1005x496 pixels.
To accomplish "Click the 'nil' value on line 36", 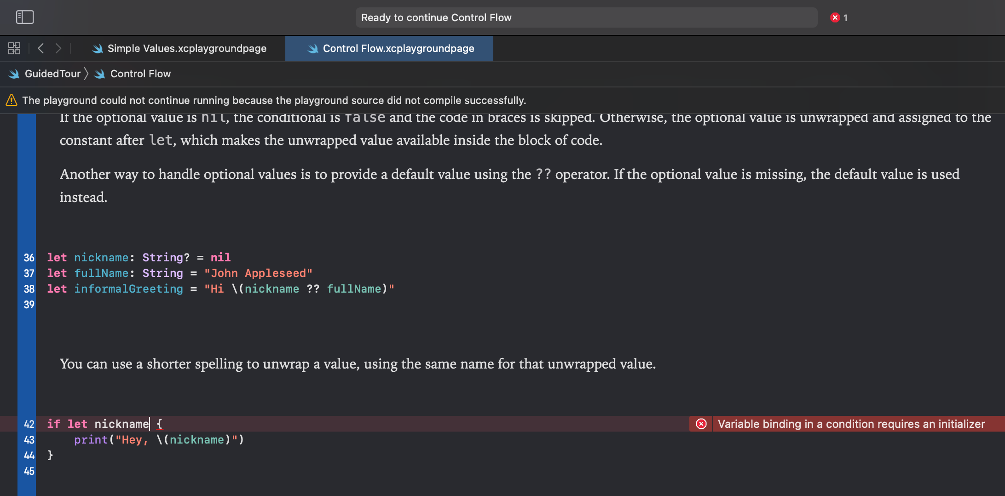I will (220, 257).
